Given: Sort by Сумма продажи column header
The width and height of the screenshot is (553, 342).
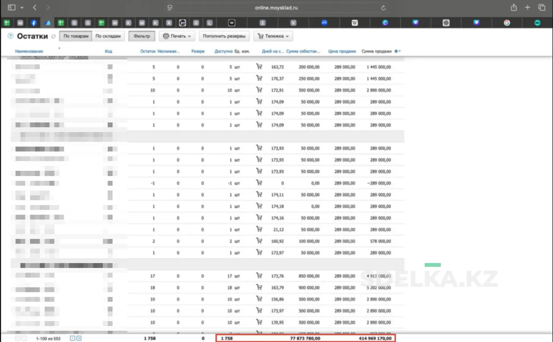Looking at the screenshot, I should pyautogui.click(x=376, y=51).
